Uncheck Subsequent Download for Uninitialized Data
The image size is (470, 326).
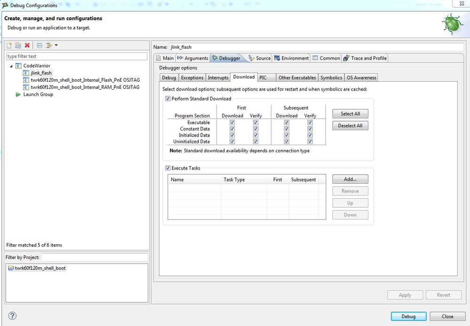[287, 141]
